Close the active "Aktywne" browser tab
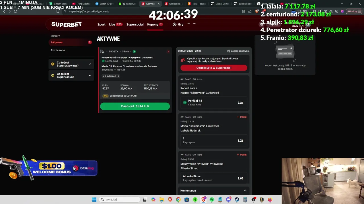The width and height of the screenshot is (364, 204). [159, 4]
